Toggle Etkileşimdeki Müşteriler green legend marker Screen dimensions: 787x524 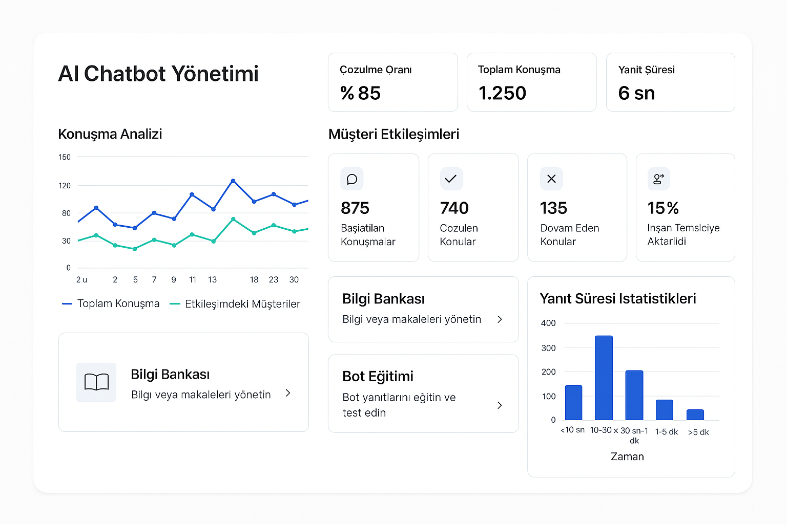pos(175,304)
